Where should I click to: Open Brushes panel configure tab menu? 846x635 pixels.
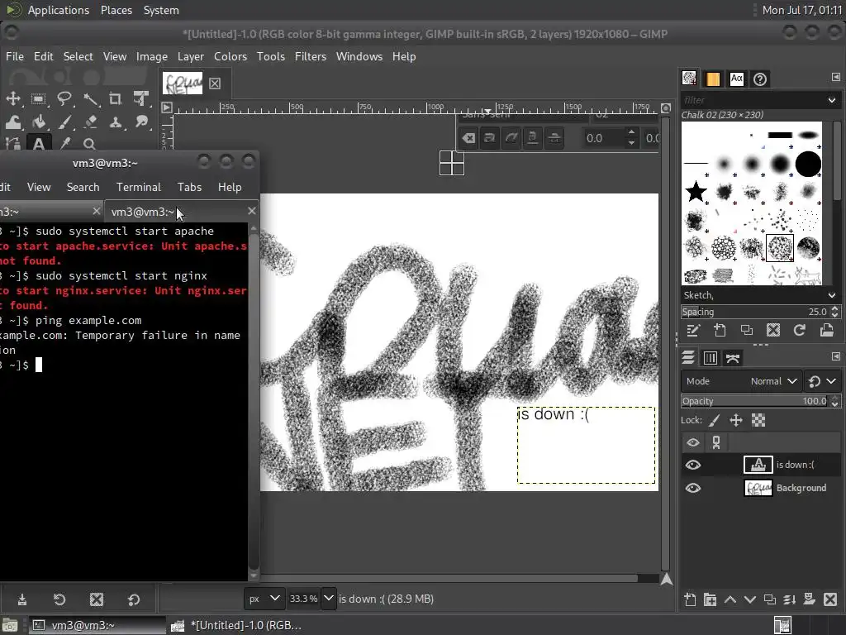(x=836, y=77)
